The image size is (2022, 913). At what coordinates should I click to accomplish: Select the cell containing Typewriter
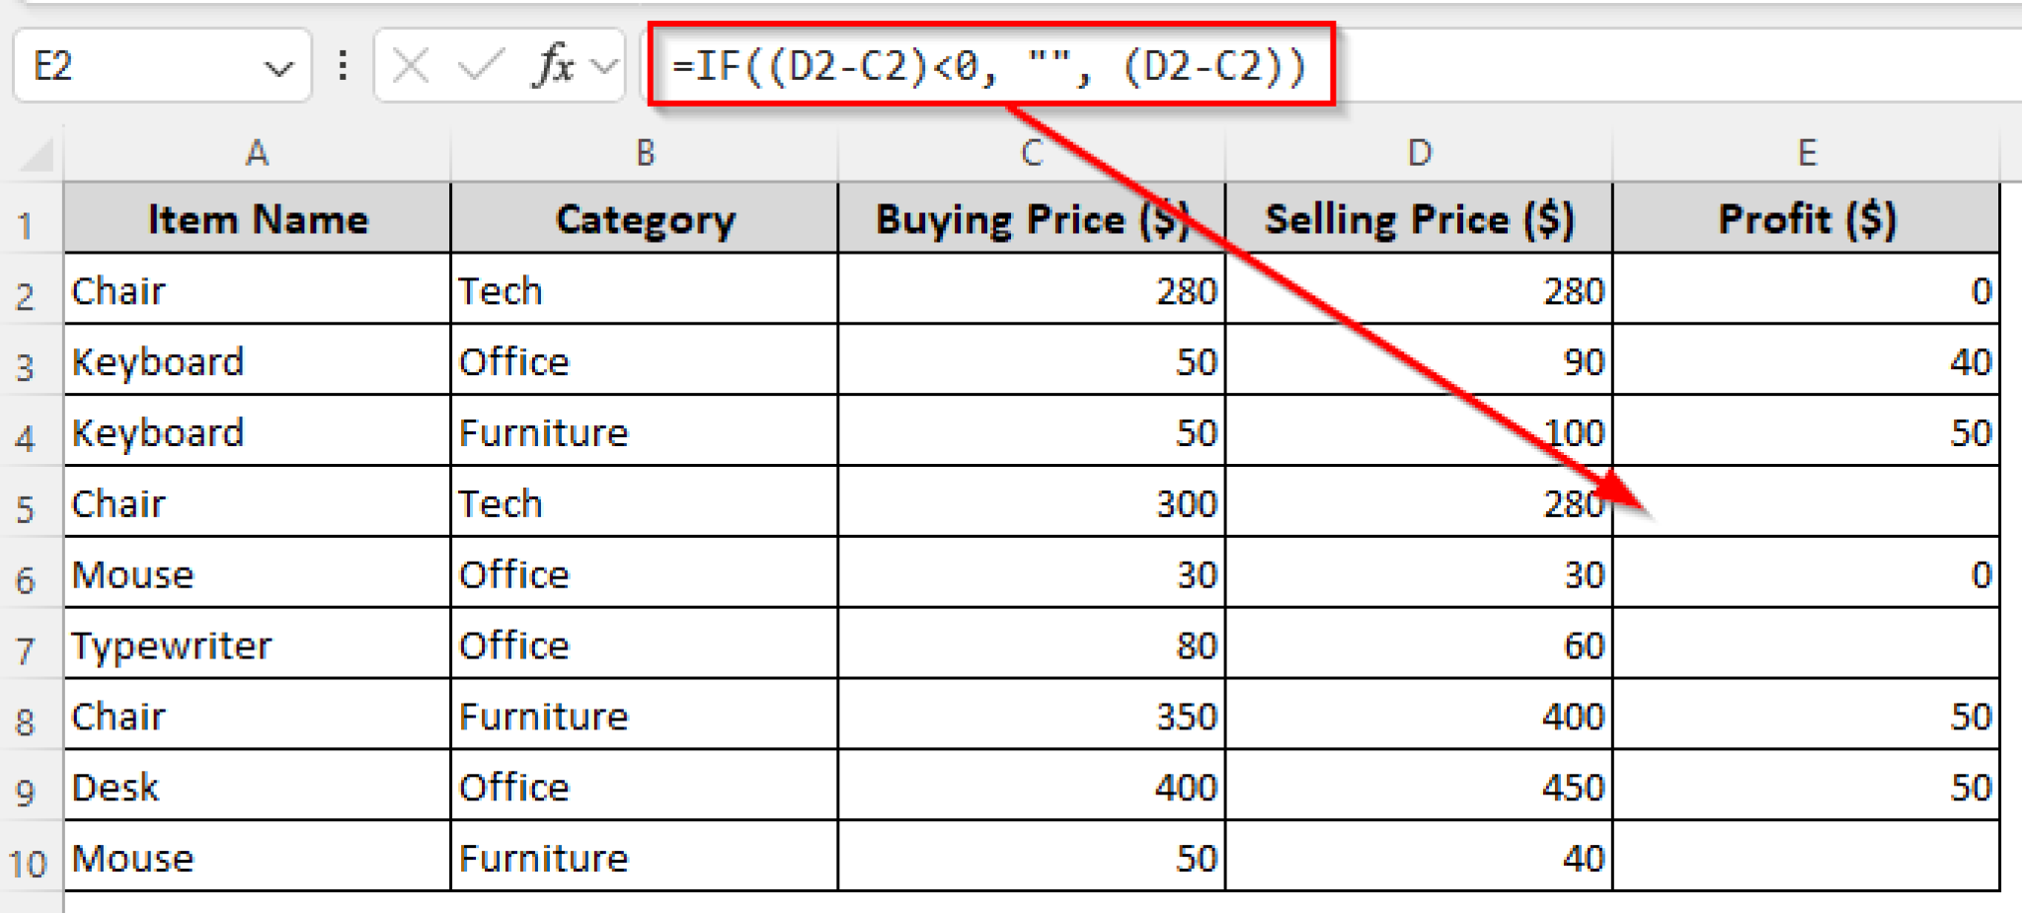coord(257,646)
